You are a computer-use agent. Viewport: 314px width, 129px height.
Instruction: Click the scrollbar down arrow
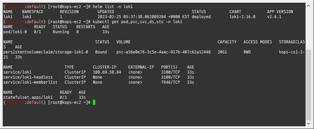(x=309, y=124)
